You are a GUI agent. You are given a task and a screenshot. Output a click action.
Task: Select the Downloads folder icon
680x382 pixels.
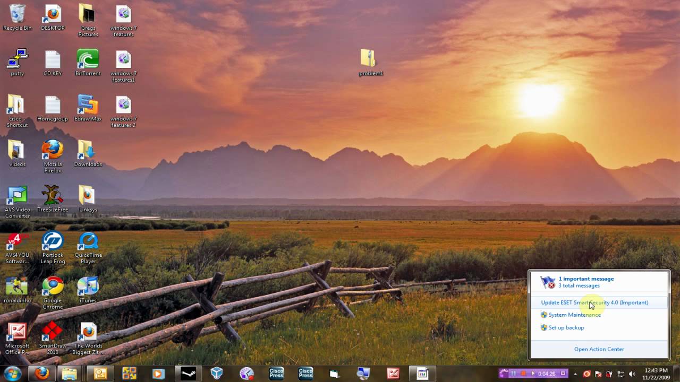tap(88, 154)
